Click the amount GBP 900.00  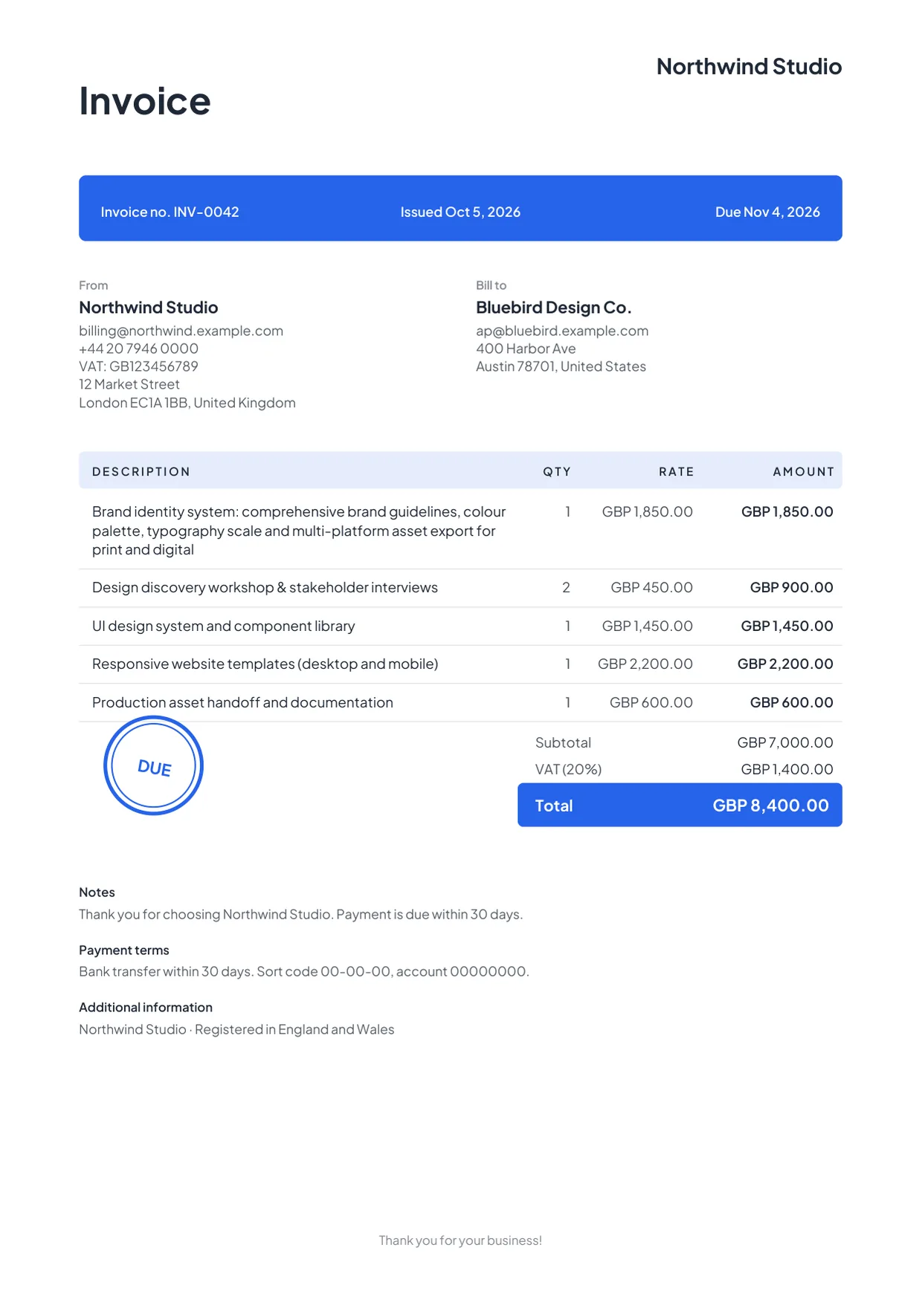coord(791,587)
